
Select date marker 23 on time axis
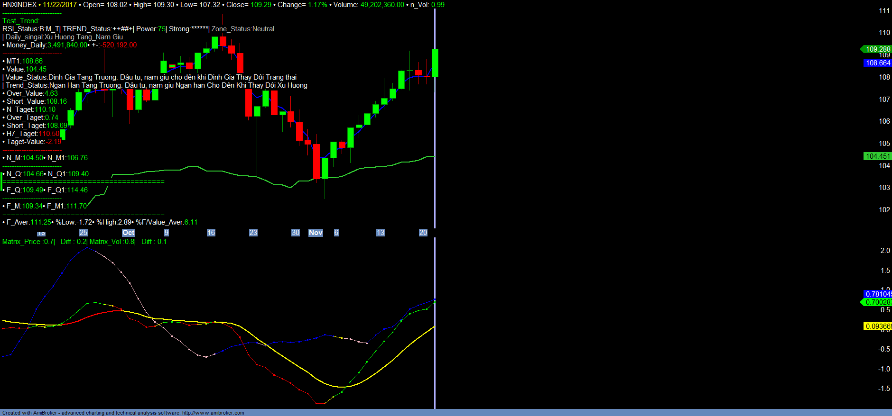pos(253,233)
